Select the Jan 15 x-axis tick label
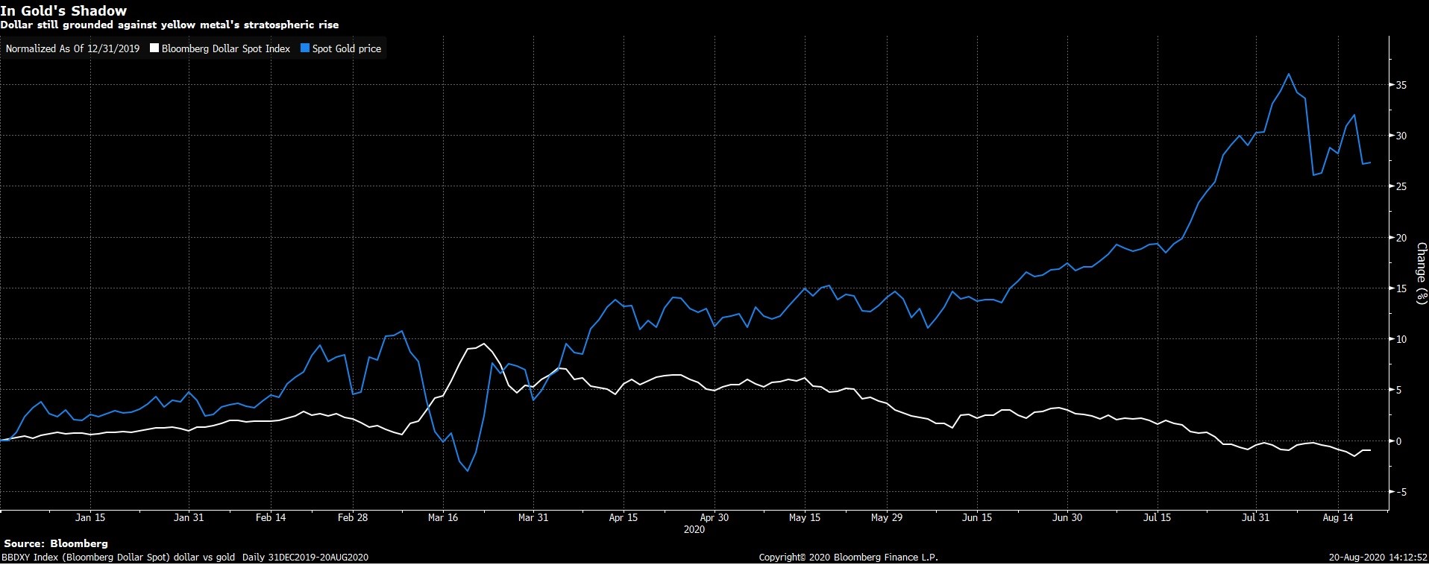1429x565 pixels. (90, 517)
